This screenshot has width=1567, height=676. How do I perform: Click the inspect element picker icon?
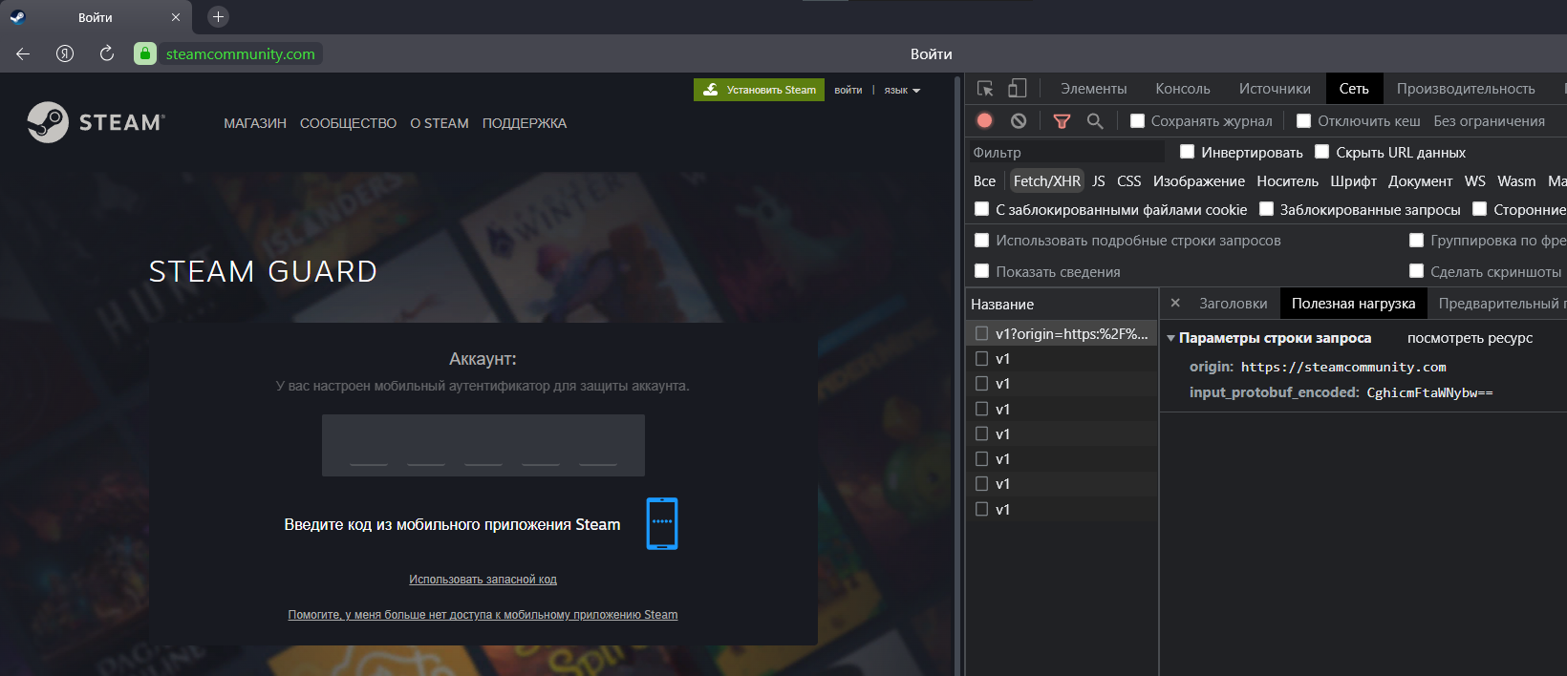point(985,89)
